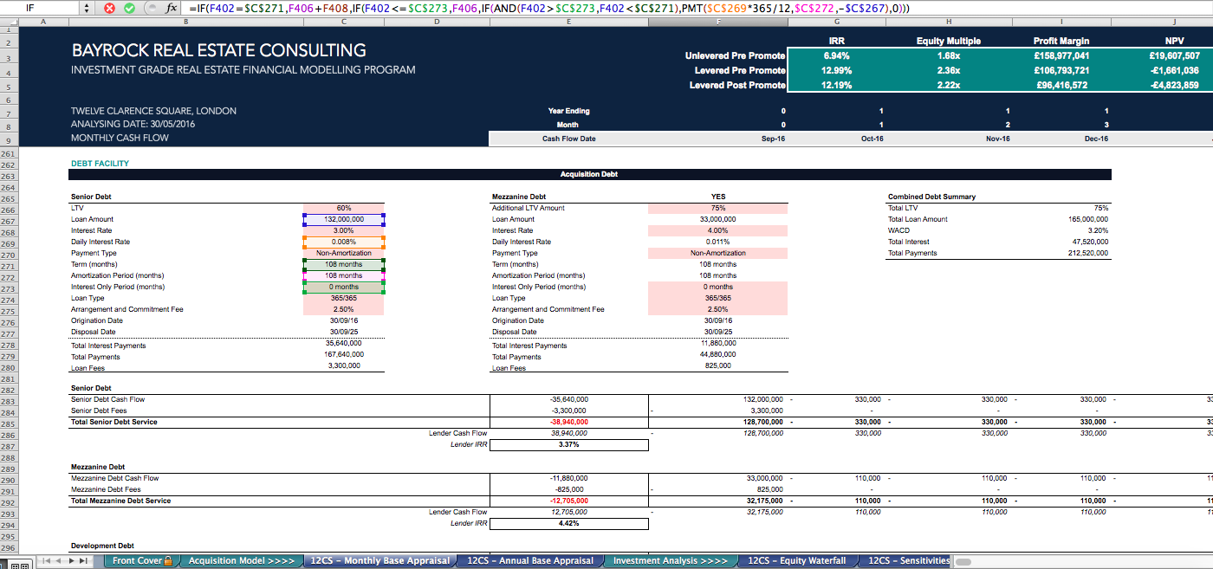Click Total Senior Debt Service value -38,940,000
This screenshot has width=1213, height=569.
pyautogui.click(x=568, y=423)
